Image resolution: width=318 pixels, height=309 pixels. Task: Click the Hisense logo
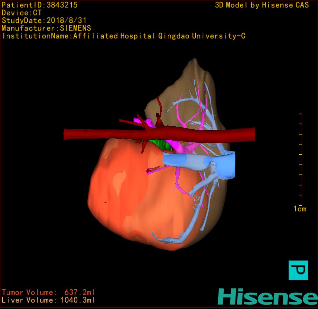pos(268,297)
